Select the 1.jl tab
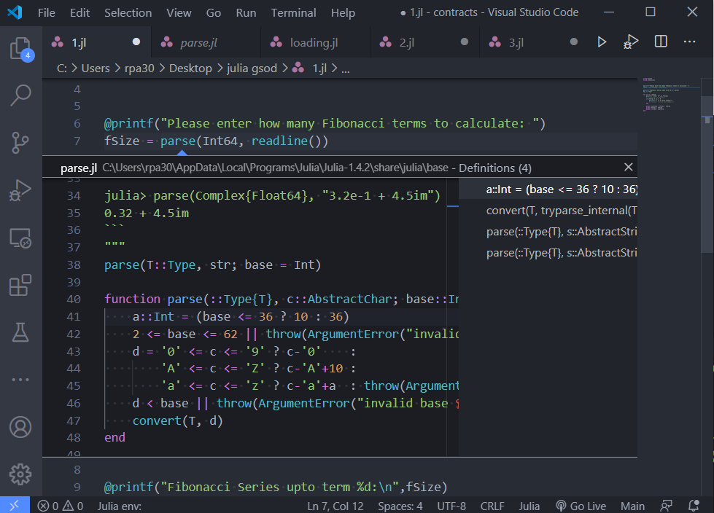 [96, 42]
